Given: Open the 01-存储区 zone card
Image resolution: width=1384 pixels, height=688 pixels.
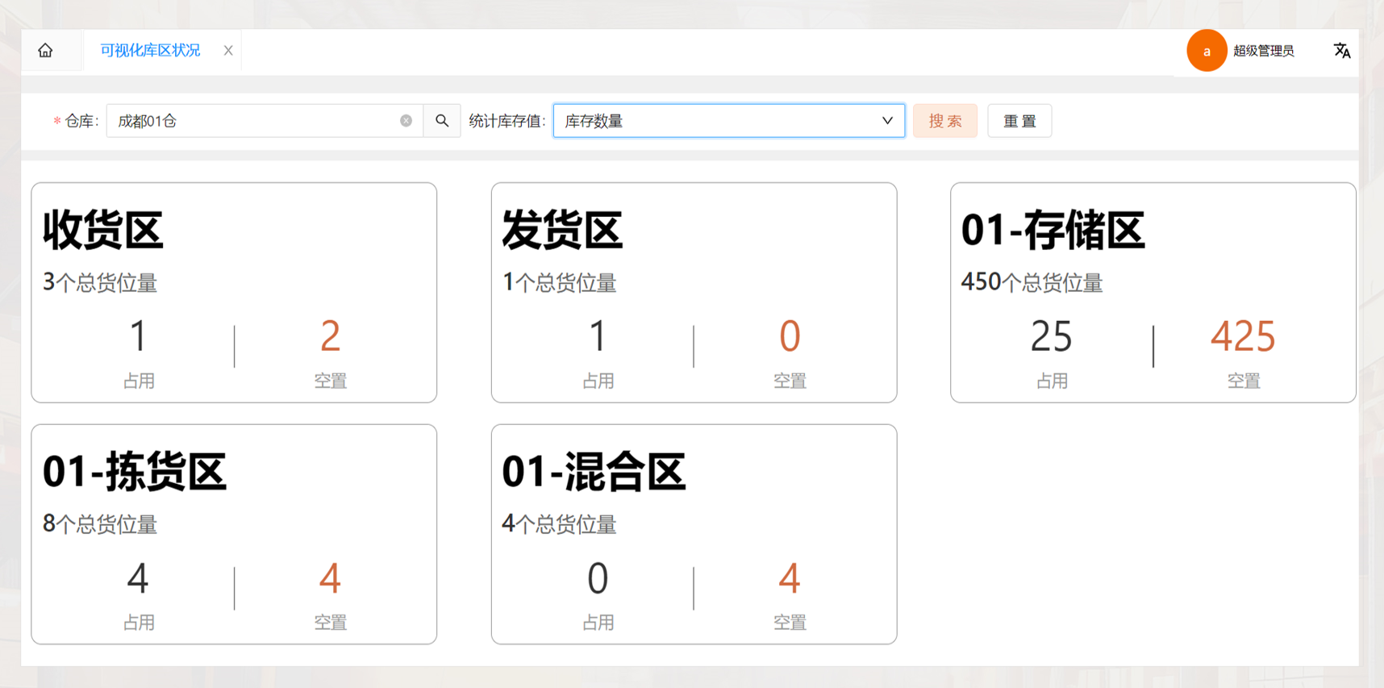Looking at the screenshot, I should (x=1153, y=292).
